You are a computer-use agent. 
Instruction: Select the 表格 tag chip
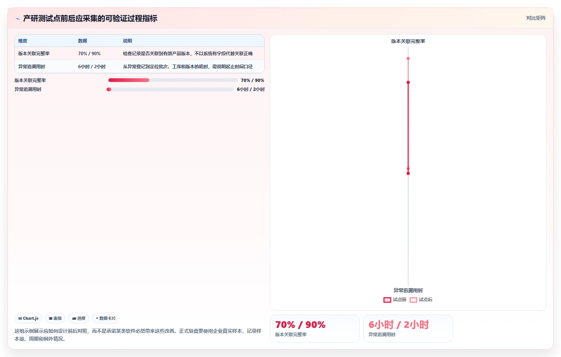[55, 318]
